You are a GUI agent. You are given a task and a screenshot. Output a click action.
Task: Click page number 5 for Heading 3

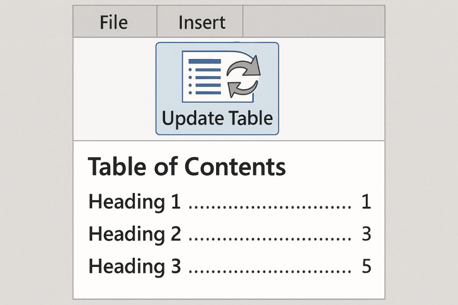(x=366, y=266)
